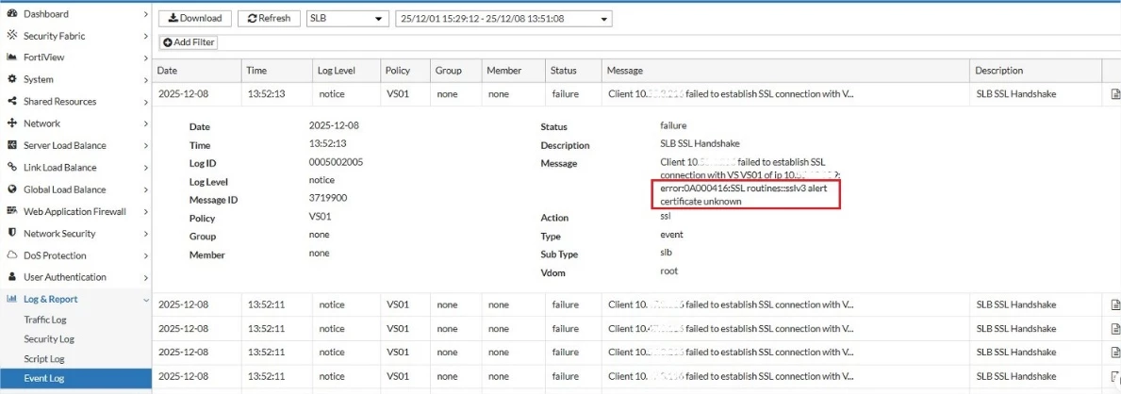The image size is (1121, 394).
Task: Click the User Authentication person icon
Action: (x=11, y=277)
